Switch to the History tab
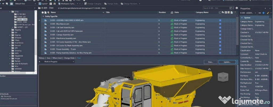This screenshot has height=107, width=273. pos(41,58)
